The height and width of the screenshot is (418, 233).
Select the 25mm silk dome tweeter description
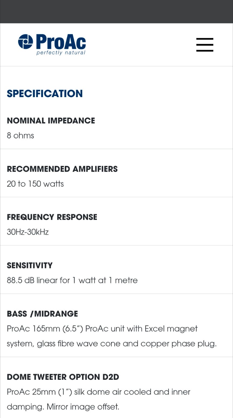click(98, 392)
